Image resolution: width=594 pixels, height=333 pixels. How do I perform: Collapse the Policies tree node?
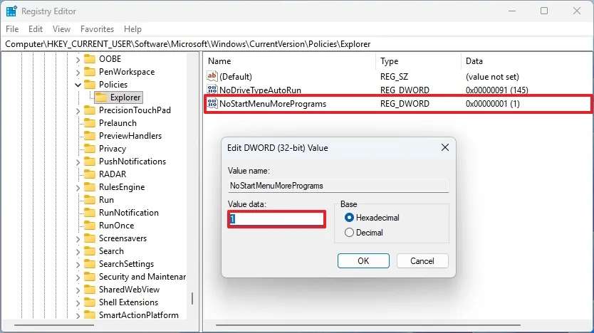[78, 85]
